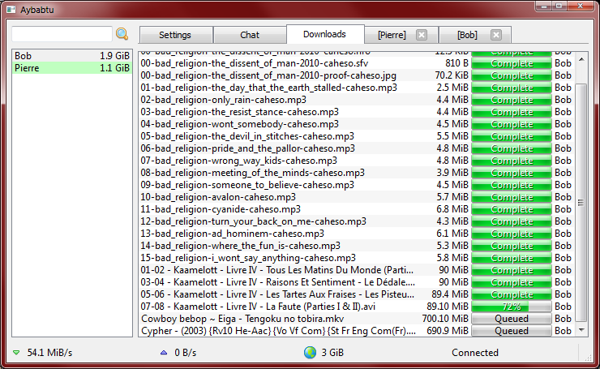Select 08-bad_religion-meeting_of_the_minds mp3

click(x=356, y=173)
